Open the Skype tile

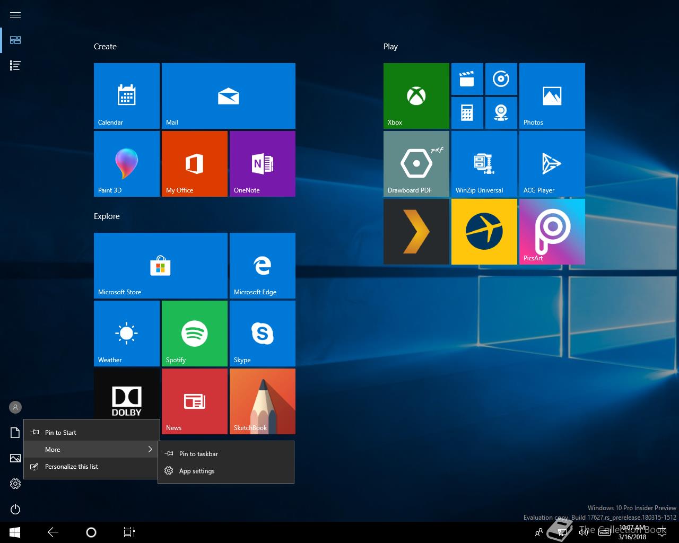tap(263, 334)
